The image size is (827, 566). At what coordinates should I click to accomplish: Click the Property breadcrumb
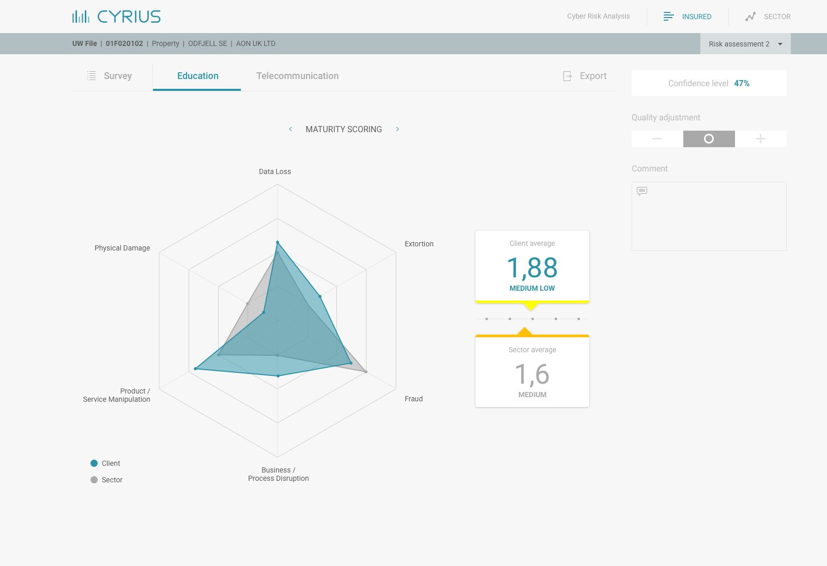(165, 43)
